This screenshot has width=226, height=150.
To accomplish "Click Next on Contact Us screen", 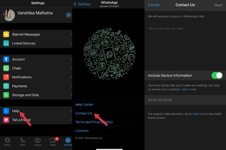I will (x=218, y=5).
